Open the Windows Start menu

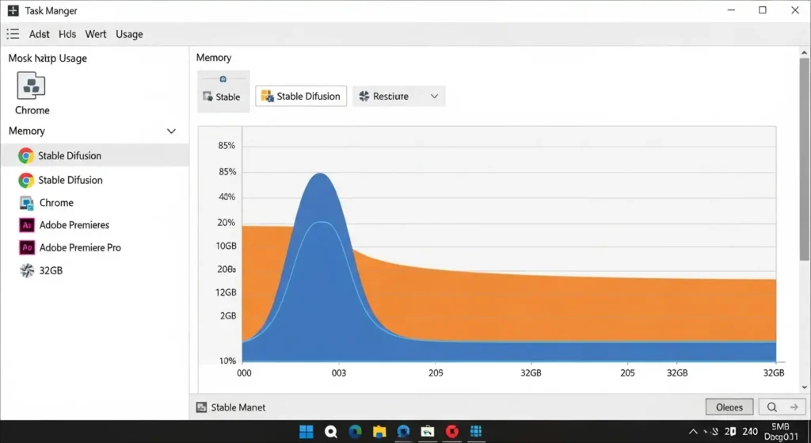tap(306, 432)
